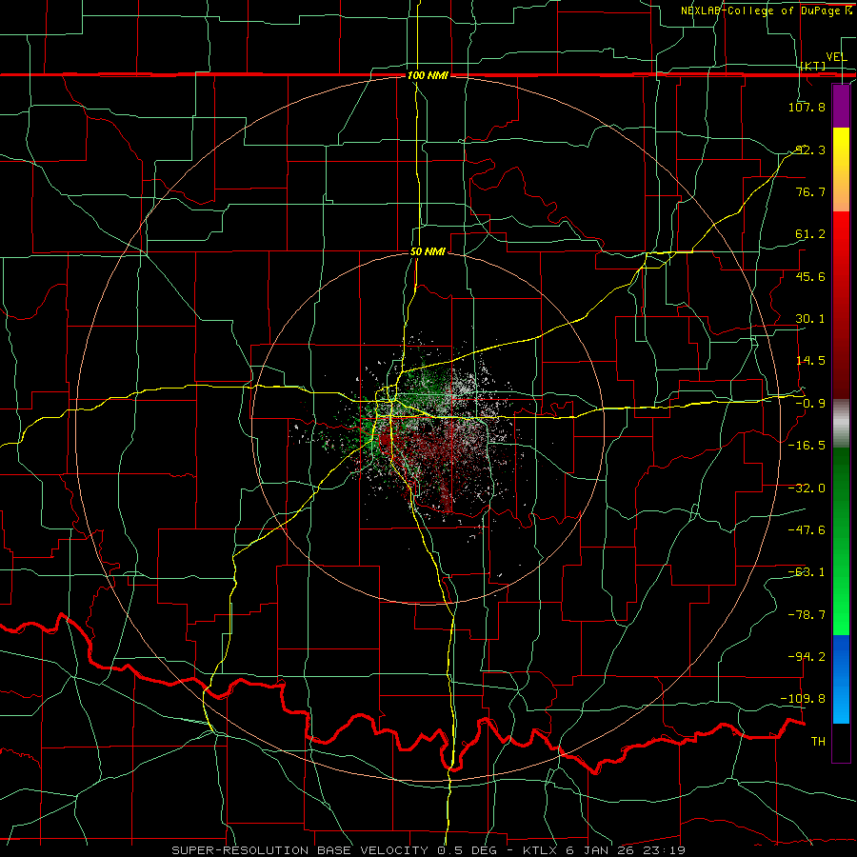The height and width of the screenshot is (857, 857).
Task: Pick the purple segment of the velocity color bar
Action: pos(841,106)
